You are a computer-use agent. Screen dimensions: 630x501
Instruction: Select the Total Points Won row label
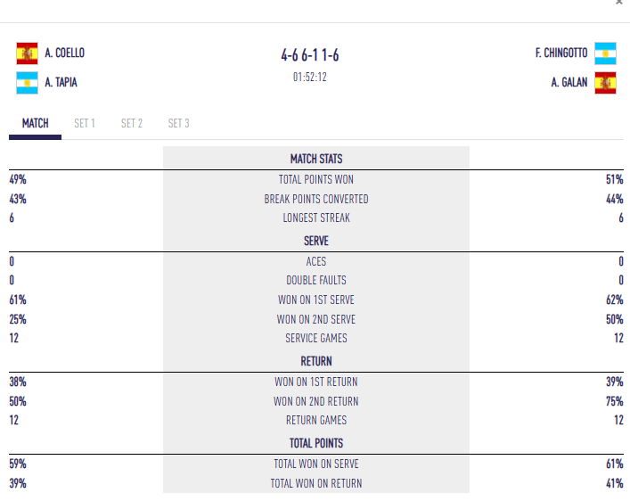316,179
